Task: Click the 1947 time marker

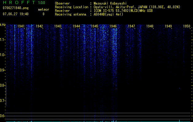Action: 131,26
